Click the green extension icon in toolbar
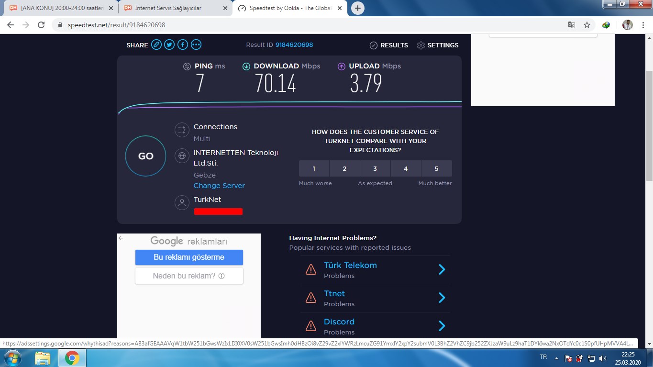The image size is (653, 367). click(x=606, y=25)
